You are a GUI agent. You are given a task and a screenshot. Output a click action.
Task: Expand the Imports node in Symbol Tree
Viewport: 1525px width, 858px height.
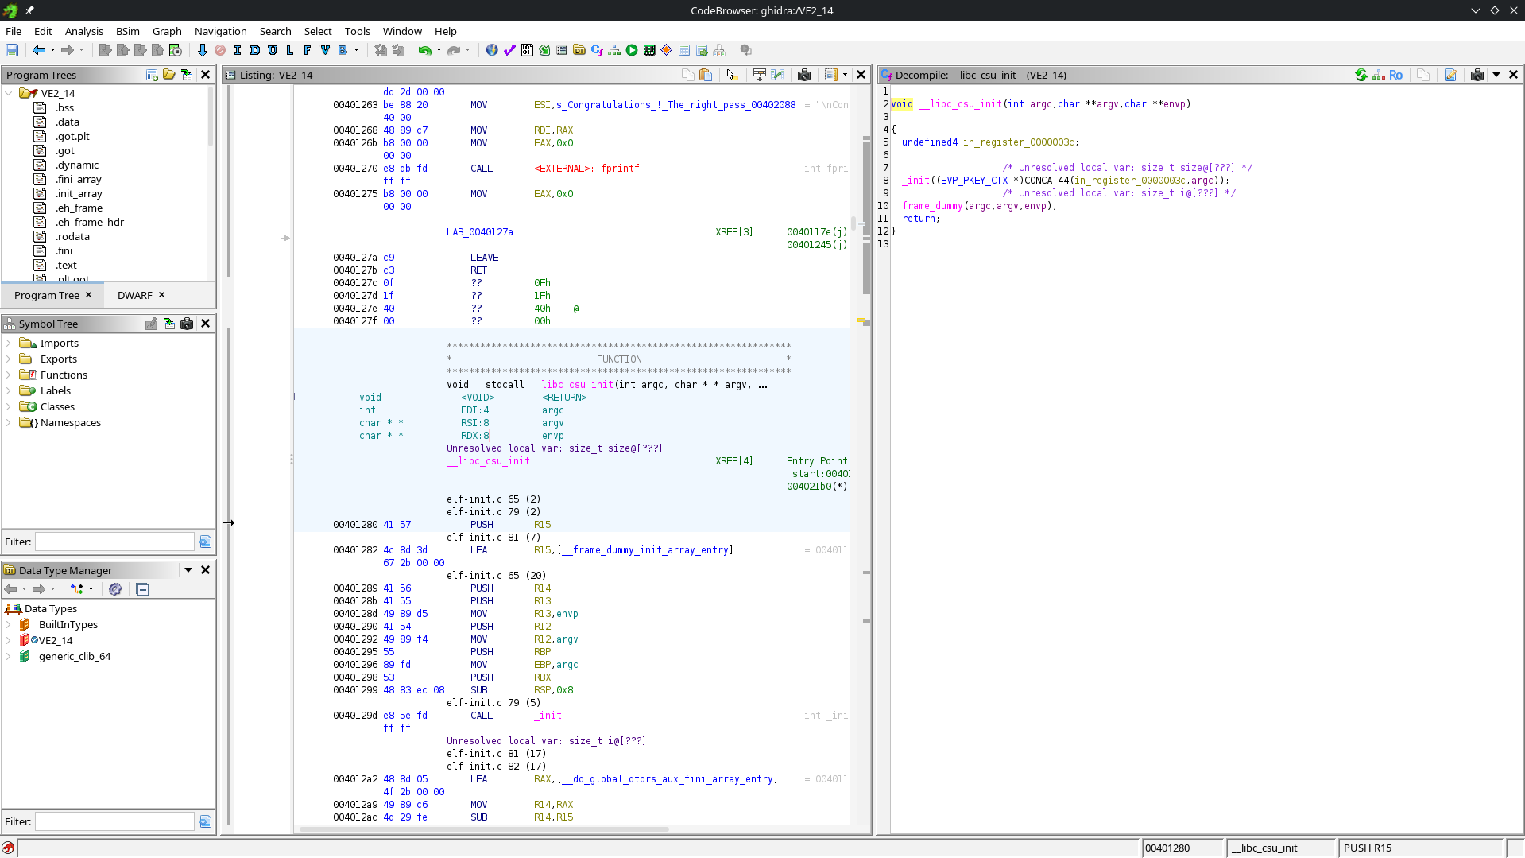click(x=9, y=343)
